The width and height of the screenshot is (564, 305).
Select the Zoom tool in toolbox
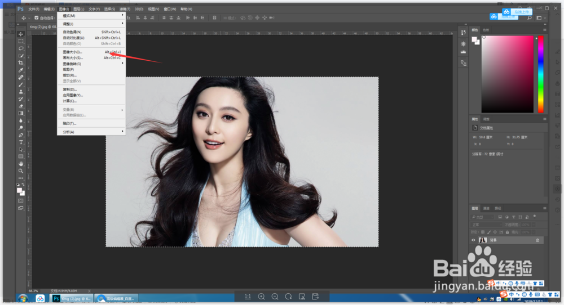[21, 171]
